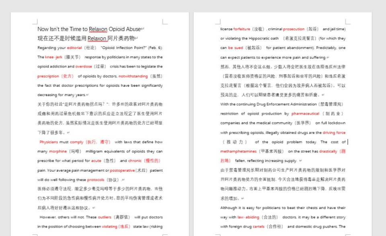Click the red word "Physicians"
The width and height of the screenshot is (386, 236).
tap(49, 142)
